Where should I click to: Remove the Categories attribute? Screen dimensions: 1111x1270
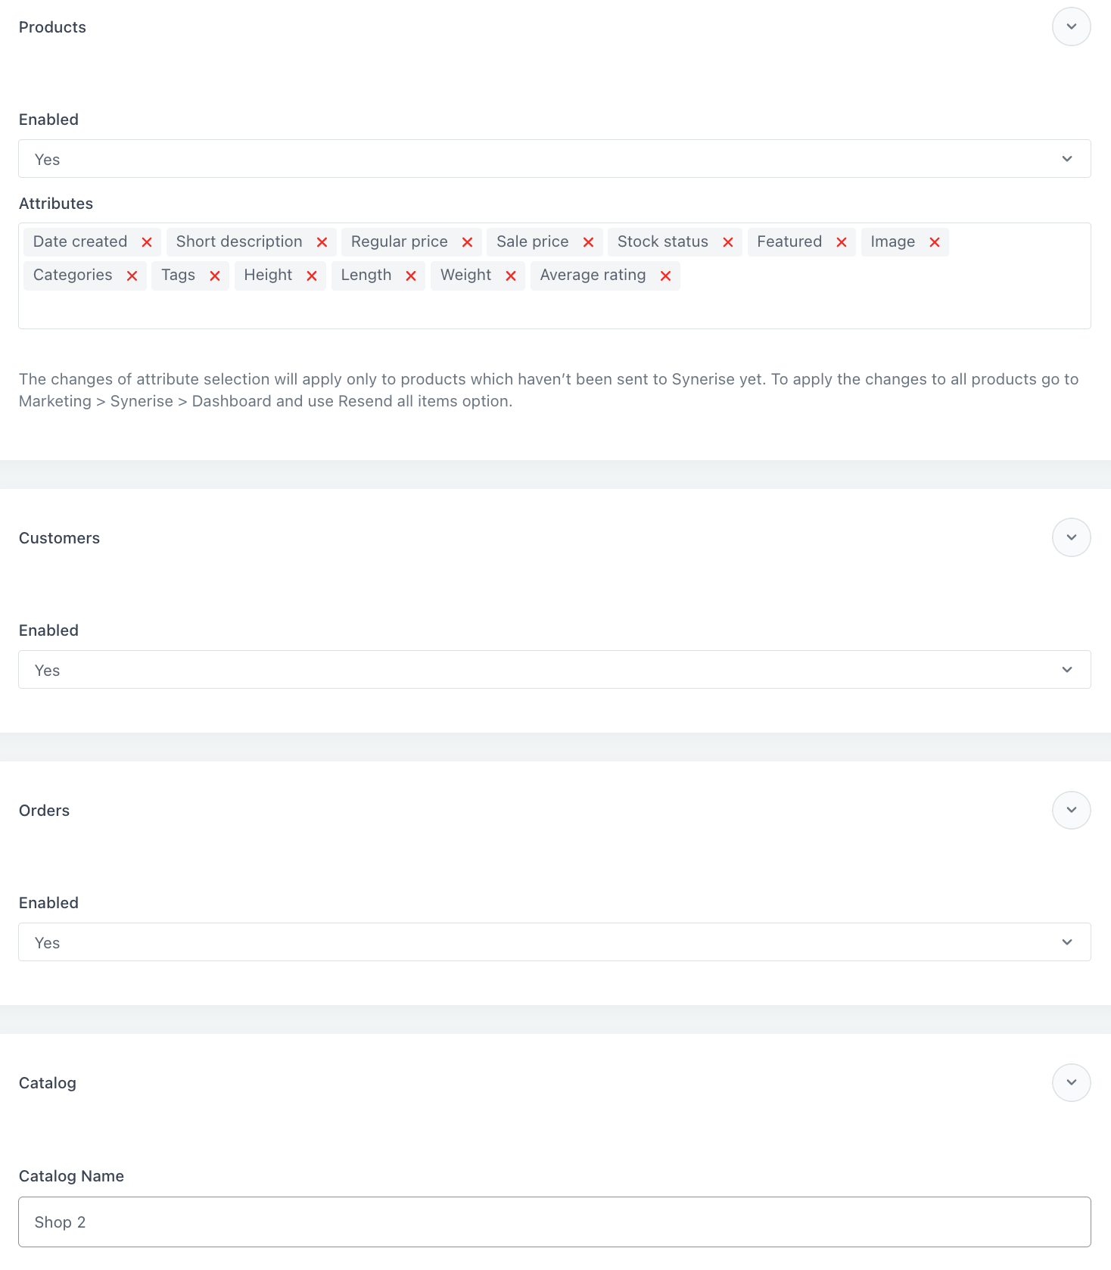pyautogui.click(x=132, y=275)
